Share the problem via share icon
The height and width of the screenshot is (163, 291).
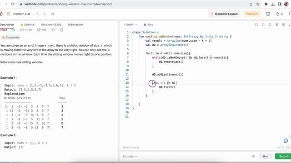62,30
